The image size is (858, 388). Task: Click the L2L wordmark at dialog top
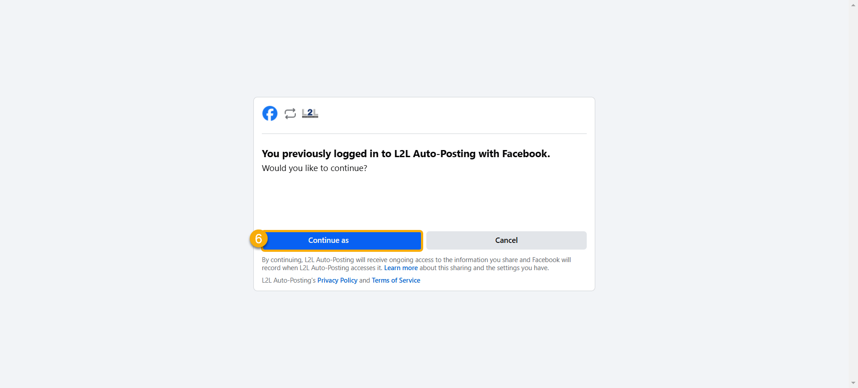tap(310, 113)
